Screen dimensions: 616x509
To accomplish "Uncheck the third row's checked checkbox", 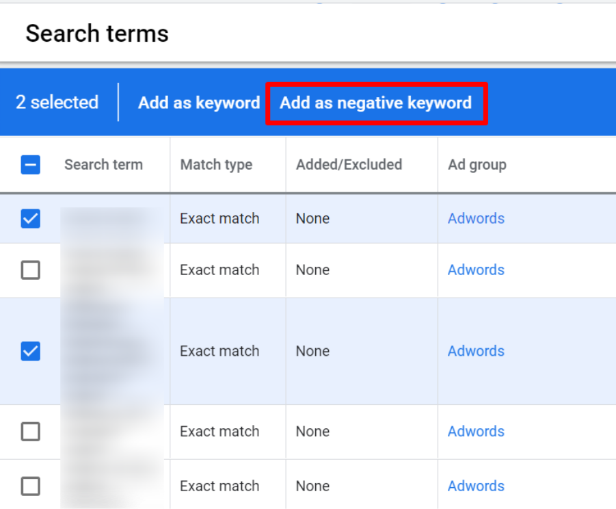I will pyautogui.click(x=29, y=351).
